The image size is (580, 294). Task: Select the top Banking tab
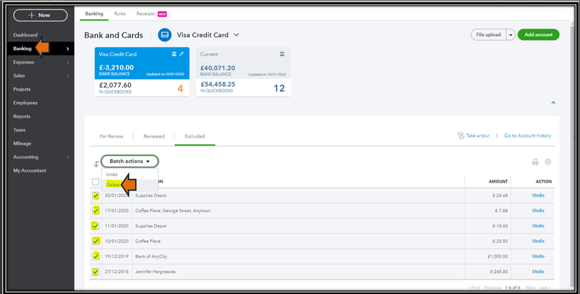(94, 14)
